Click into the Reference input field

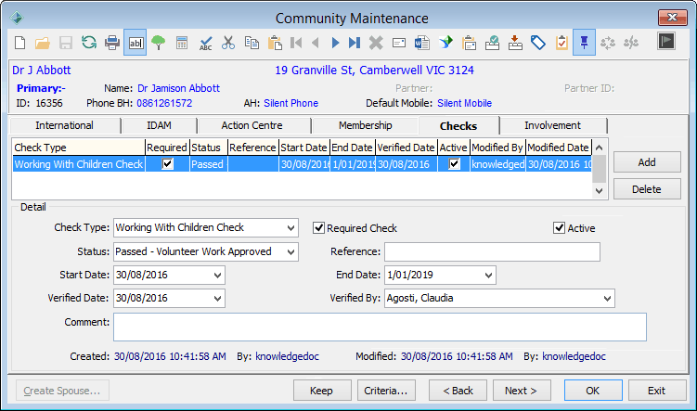(492, 252)
